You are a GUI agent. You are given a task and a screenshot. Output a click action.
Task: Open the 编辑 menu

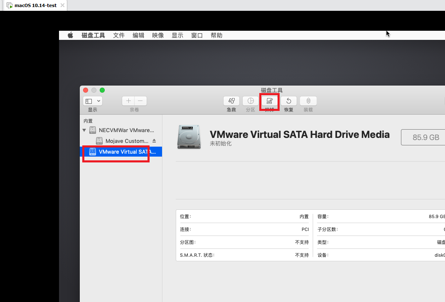pyautogui.click(x=138, y=35)
